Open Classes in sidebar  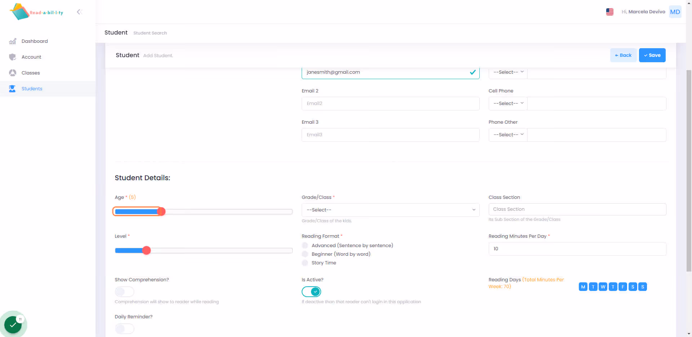coord(31,73)
